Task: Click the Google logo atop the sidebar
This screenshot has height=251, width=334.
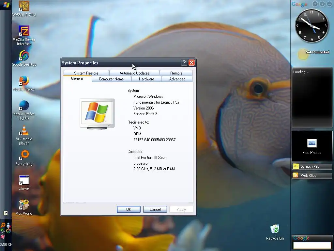Action: click(299, 4)
